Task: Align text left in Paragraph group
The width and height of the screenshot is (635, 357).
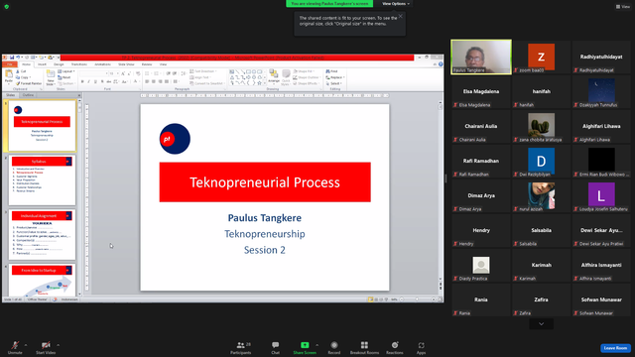Action: pyautogui.click(x=147, y=81)
